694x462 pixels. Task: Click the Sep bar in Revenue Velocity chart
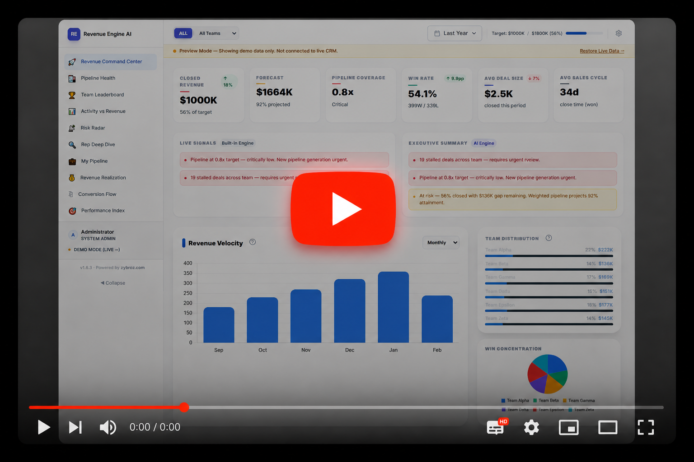[x=219, y=325]
